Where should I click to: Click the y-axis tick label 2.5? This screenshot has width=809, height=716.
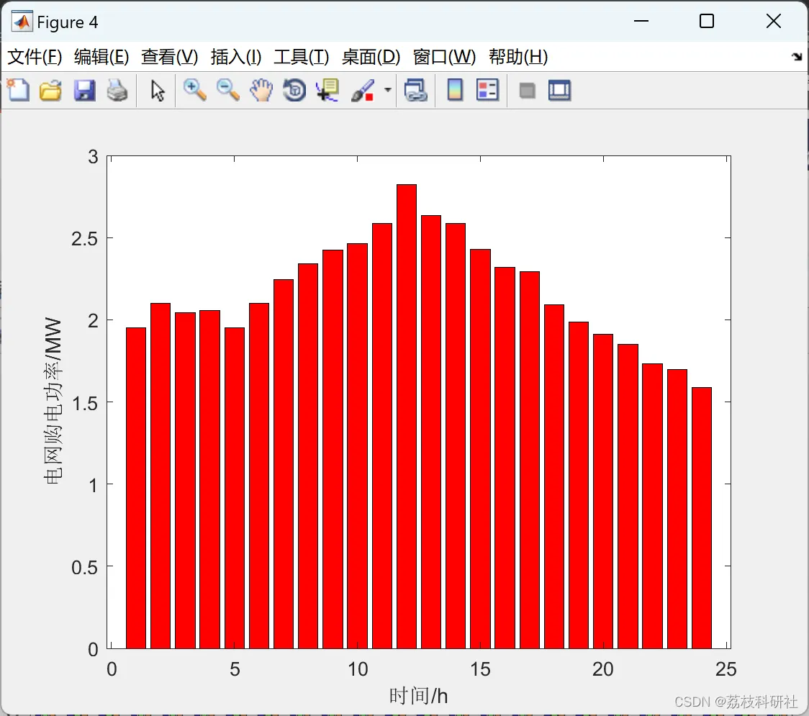84,239
